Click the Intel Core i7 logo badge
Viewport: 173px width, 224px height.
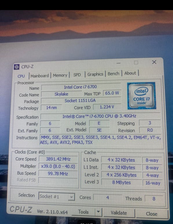pos(141,96)
